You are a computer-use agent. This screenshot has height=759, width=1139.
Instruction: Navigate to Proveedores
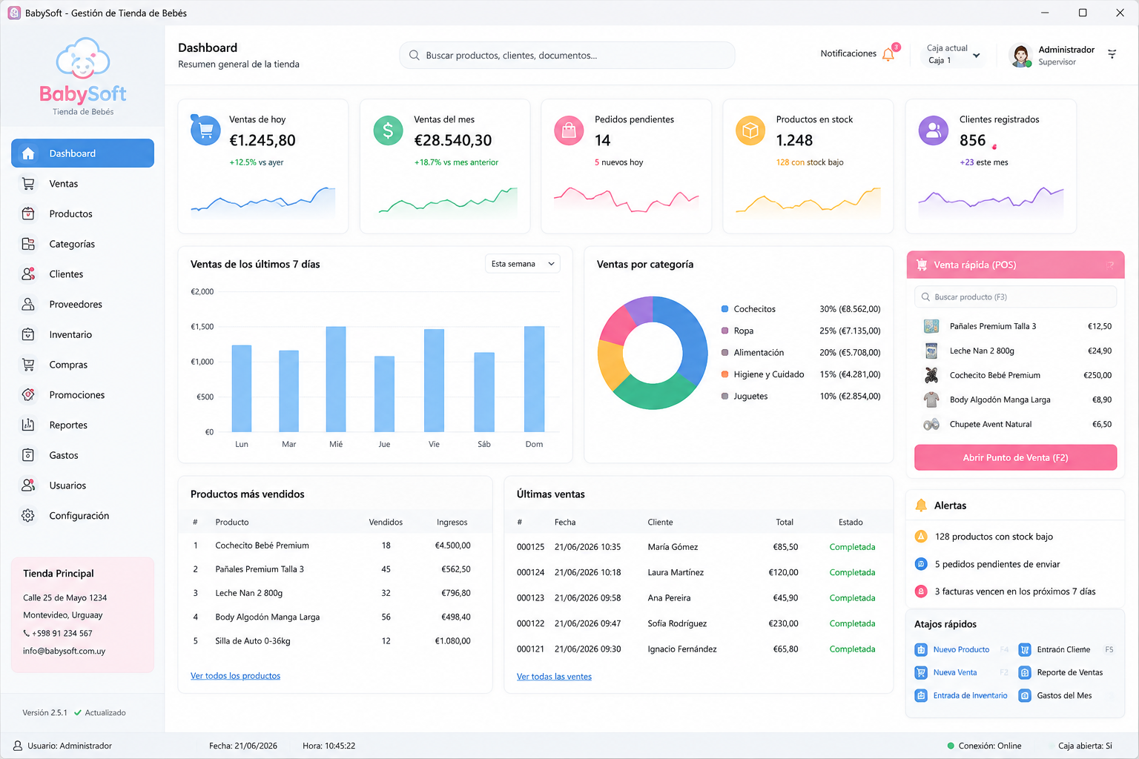pyautogui.click(x=82, y=305)
